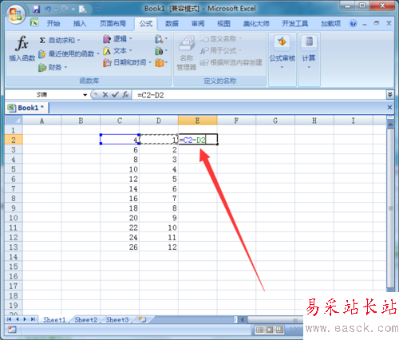399x340 pixels.
Task: Switch to Home (开始) ribbon tab
Action: (53, 24)
